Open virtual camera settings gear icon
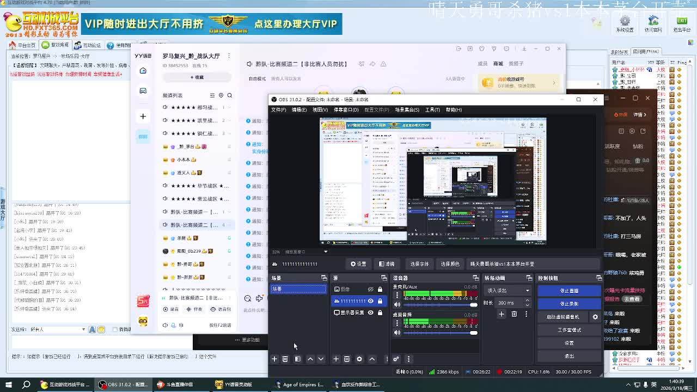The width and height of the screenshot is (697, 392). click(595, 317)
